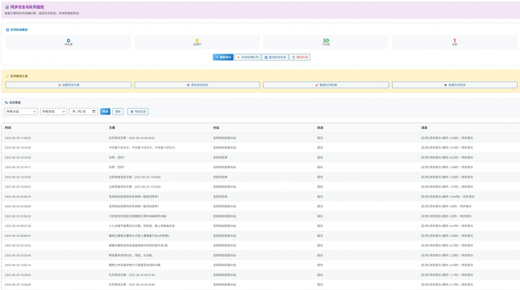Select log time 2025-06-29 15:03:14
The width and height of the screenshot is (520, 290).
coord(18,265)
